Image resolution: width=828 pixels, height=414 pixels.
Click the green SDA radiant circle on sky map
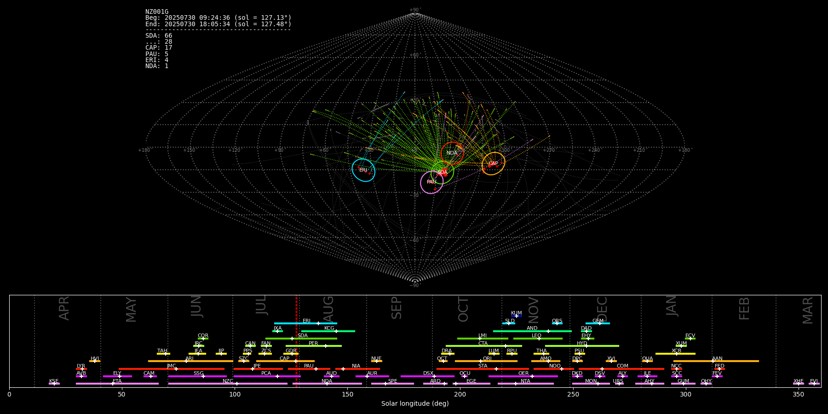tap(443, 172)
